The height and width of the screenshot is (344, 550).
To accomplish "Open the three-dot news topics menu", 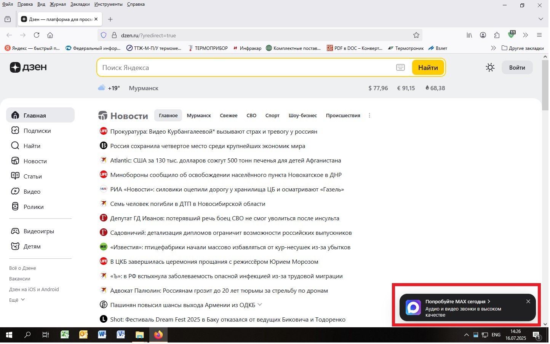I will pyautogui.click(x=369, y=115).
